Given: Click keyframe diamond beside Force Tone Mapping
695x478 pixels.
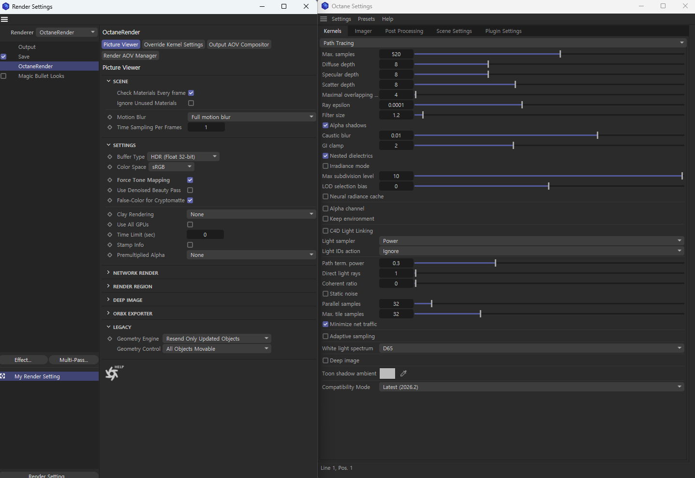Looking at the screenshot, I should 110,180.
